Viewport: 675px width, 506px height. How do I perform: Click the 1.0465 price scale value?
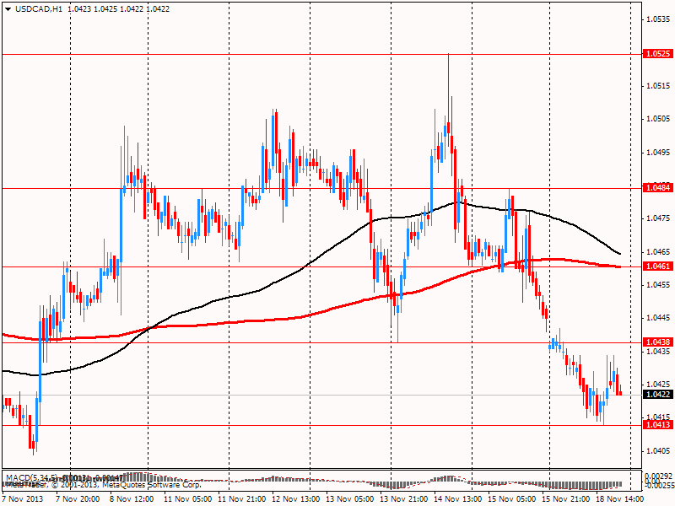659,251
